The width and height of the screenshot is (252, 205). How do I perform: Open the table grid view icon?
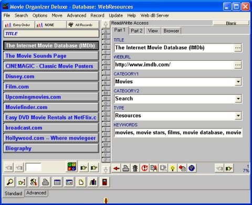coord(57,182)
